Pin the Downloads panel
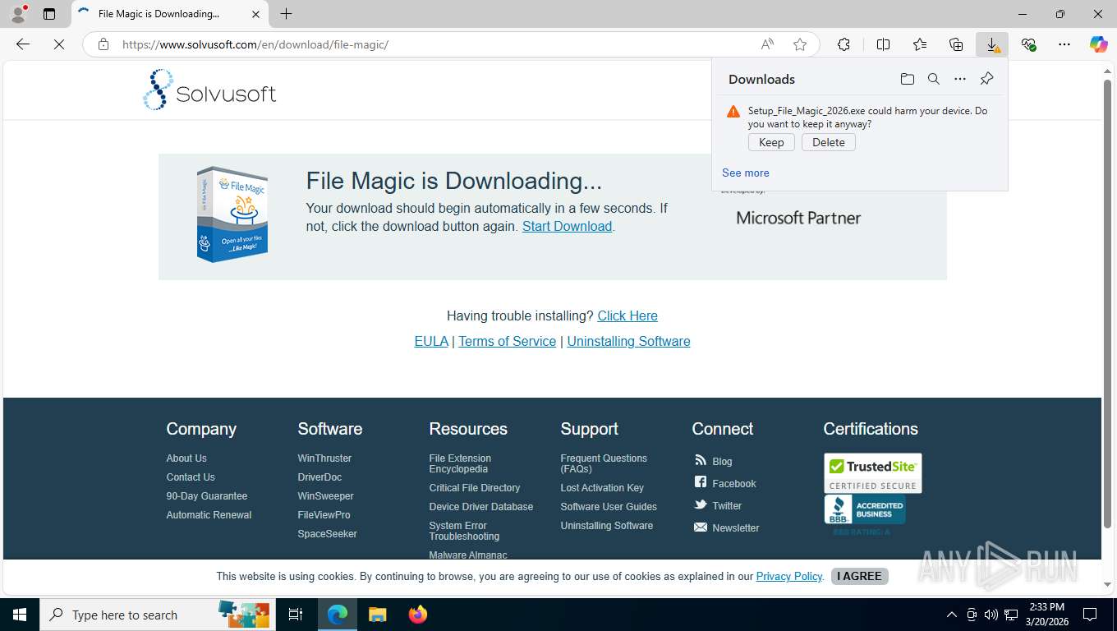This screenshot has width=1117, height=631. point(987,79)
